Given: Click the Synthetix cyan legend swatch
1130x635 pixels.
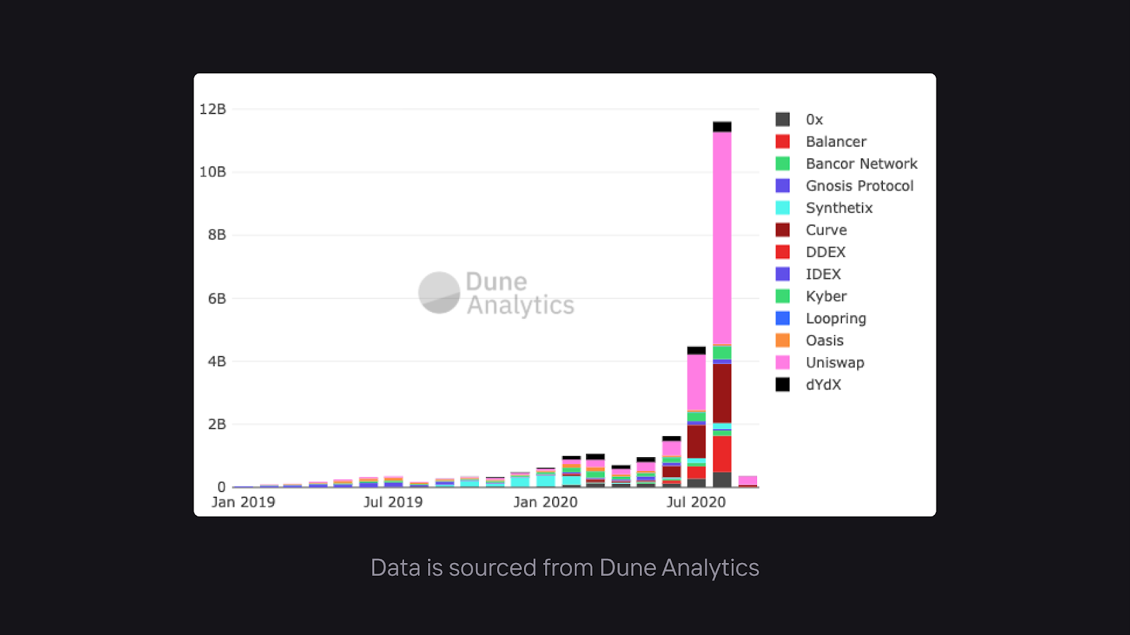Looking at the screenshot, I should pos(783,207).
